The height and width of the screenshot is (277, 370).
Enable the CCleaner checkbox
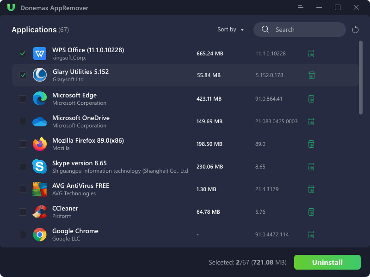23,212
